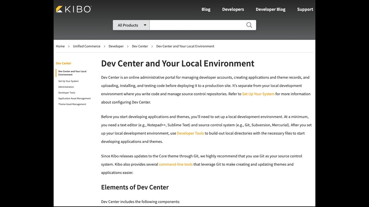
Task: Click the page title Dev Center and Your Local Environment
Action: pos(178,63)
